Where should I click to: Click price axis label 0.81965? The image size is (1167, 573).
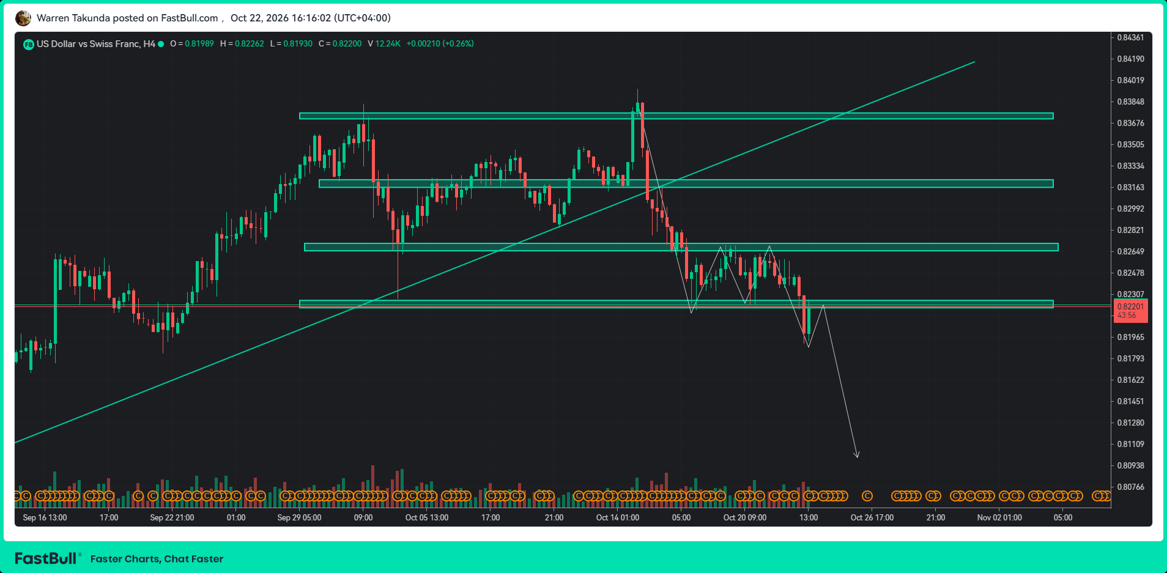1130,337
